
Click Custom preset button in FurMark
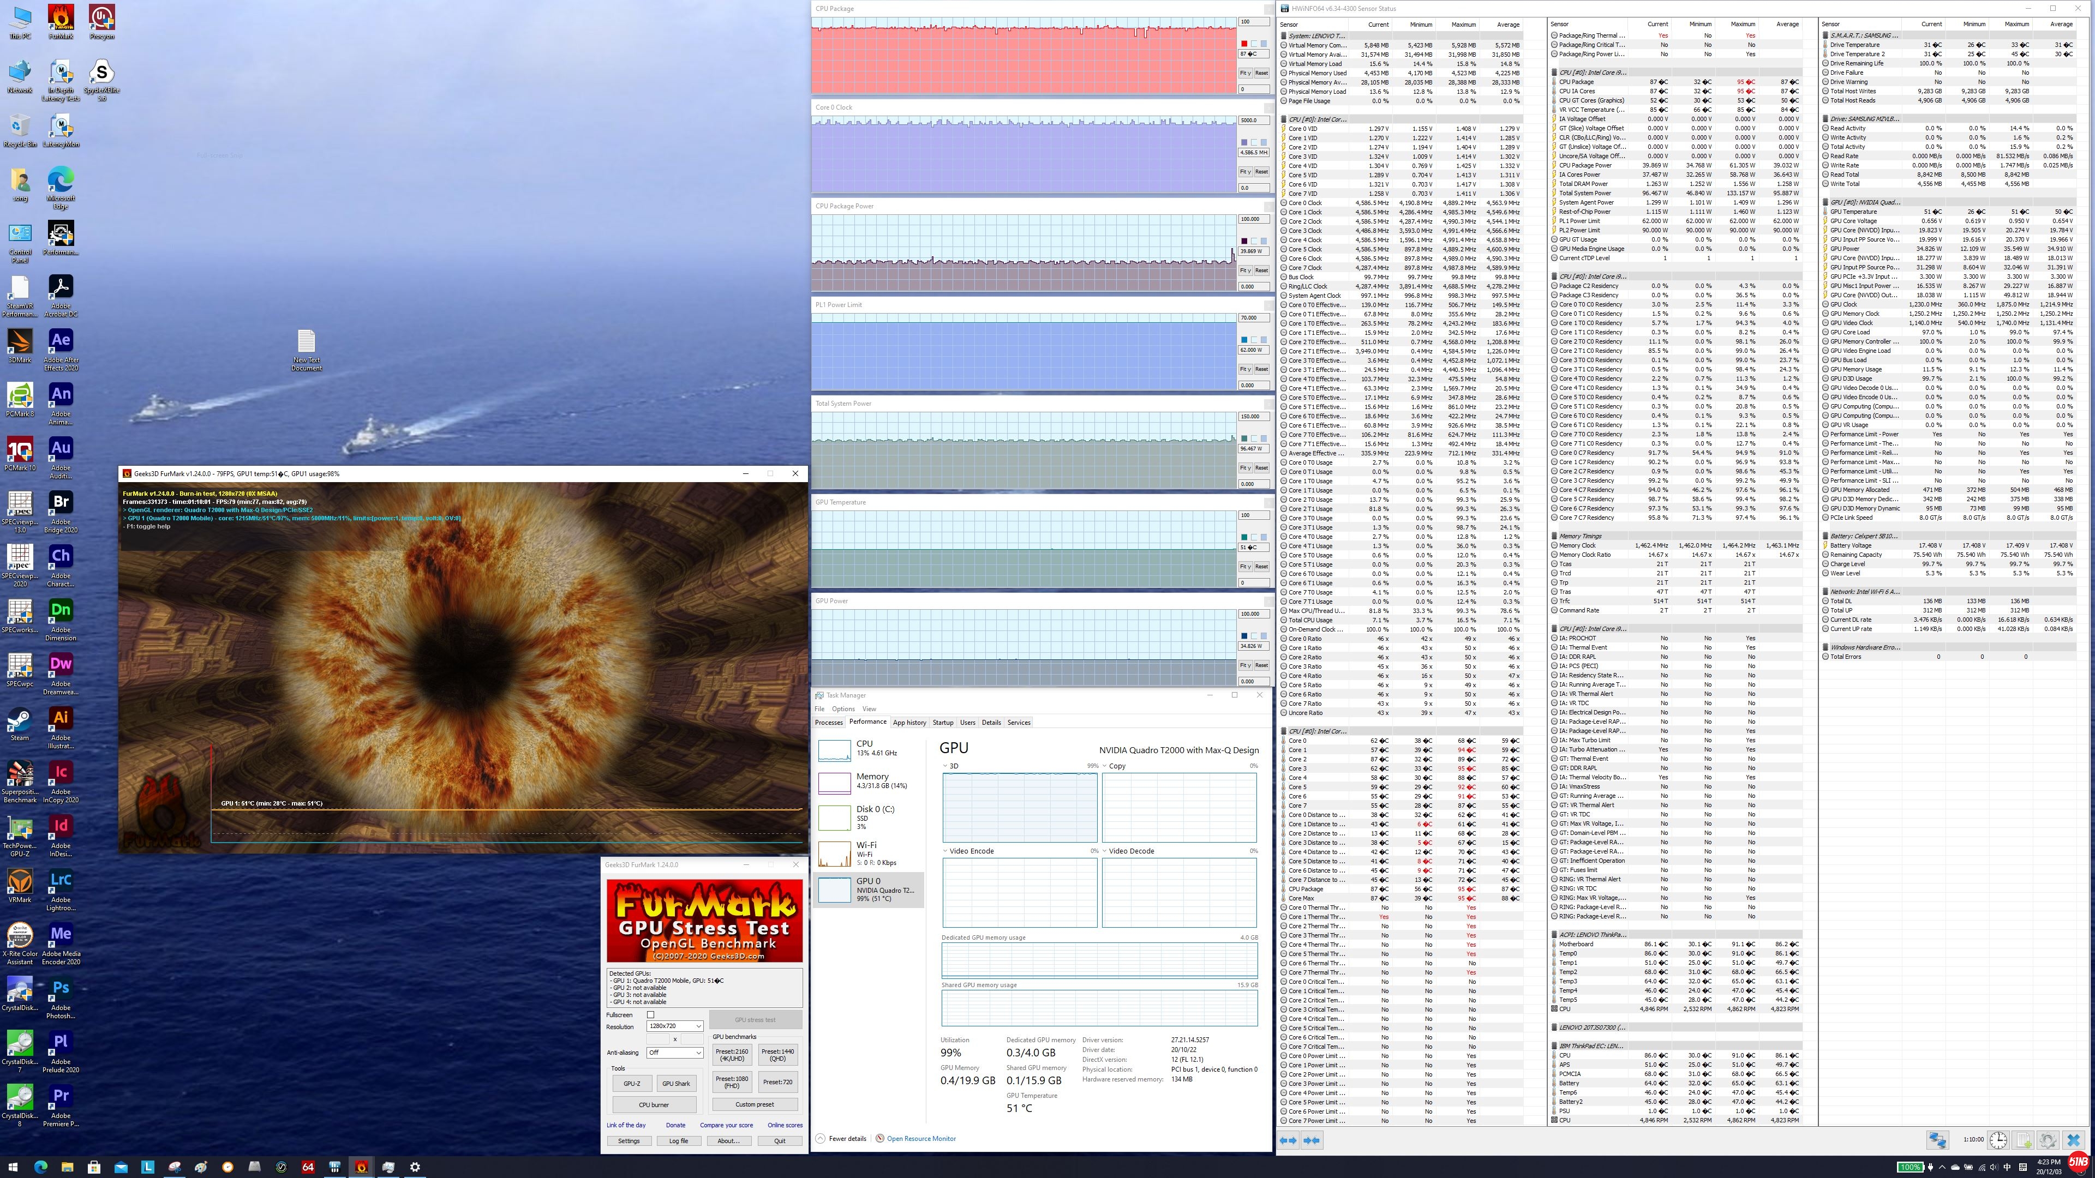point(755,1104)
